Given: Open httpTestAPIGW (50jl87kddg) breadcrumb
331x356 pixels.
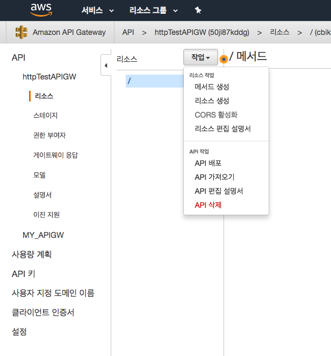Looking at the screenshot, I should coord(202,32).
